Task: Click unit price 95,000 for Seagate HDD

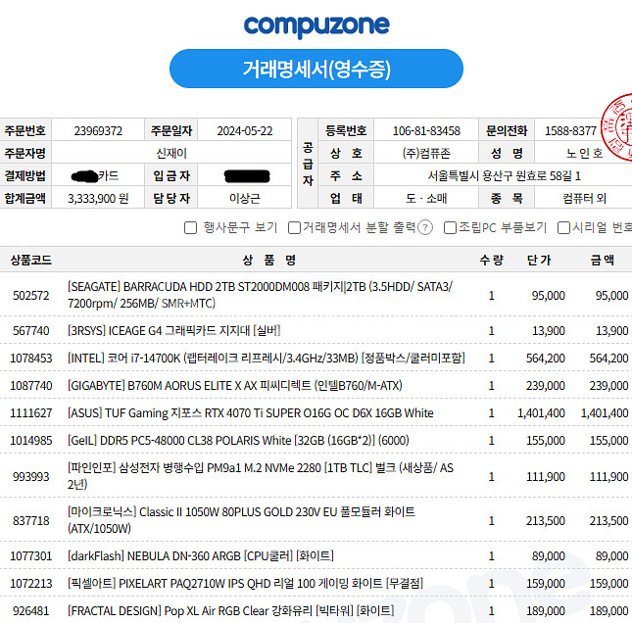Action: pos(548,296)
